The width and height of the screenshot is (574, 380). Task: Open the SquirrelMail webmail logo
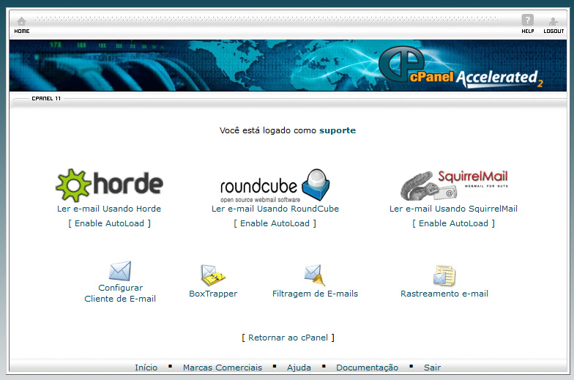tap(454, 185)
